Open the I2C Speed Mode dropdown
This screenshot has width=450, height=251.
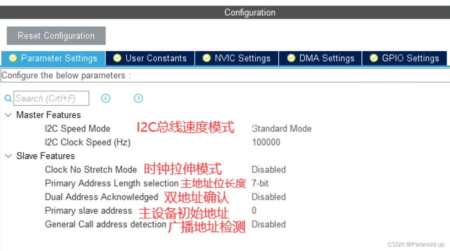click(x=282, y=128)
